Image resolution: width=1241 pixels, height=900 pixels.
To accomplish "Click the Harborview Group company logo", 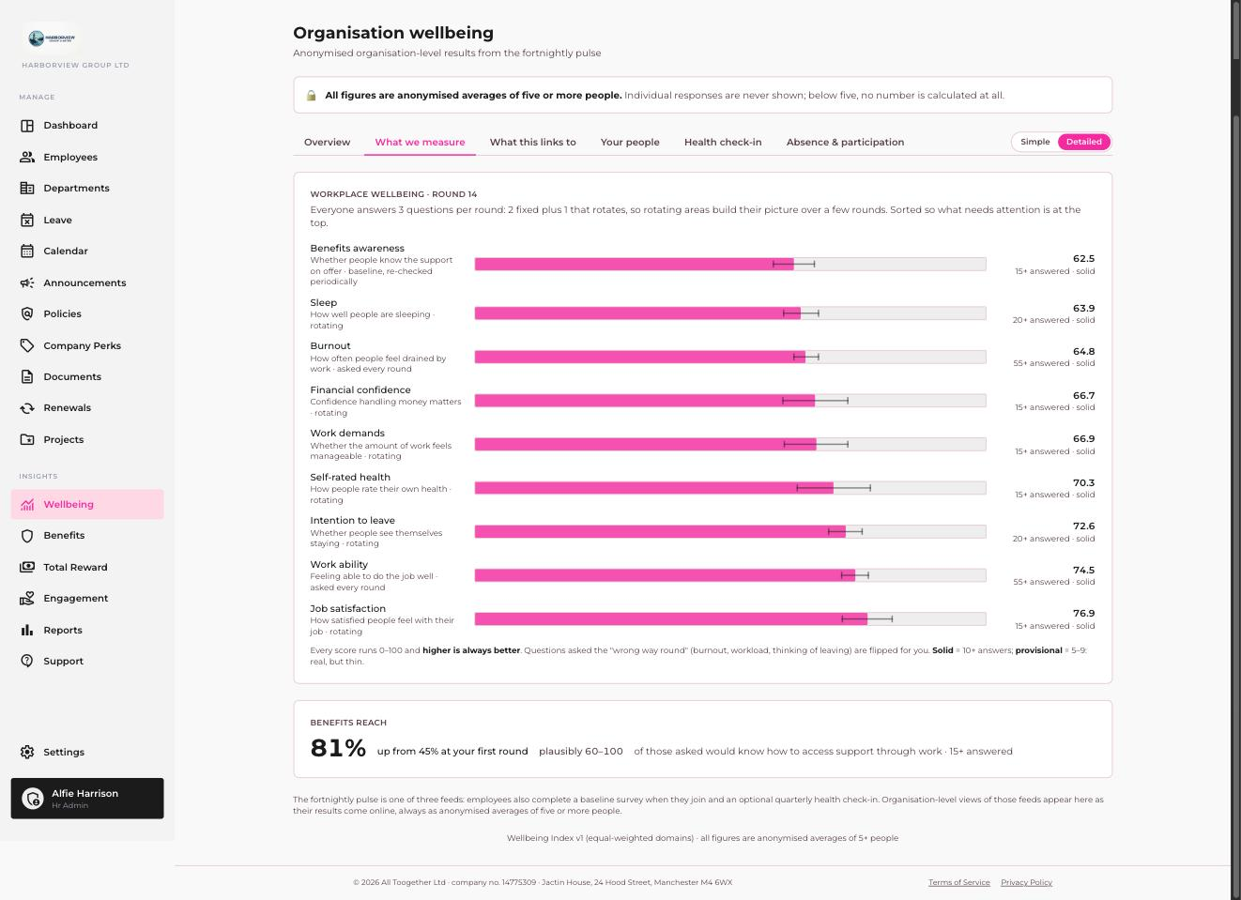I will pyautogui.click(x=51, y=38).
